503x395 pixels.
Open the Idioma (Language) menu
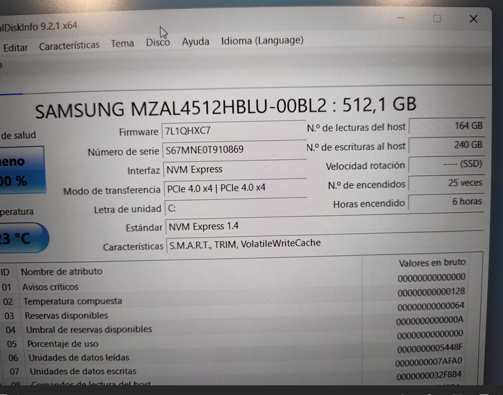(x=262, y=41)
